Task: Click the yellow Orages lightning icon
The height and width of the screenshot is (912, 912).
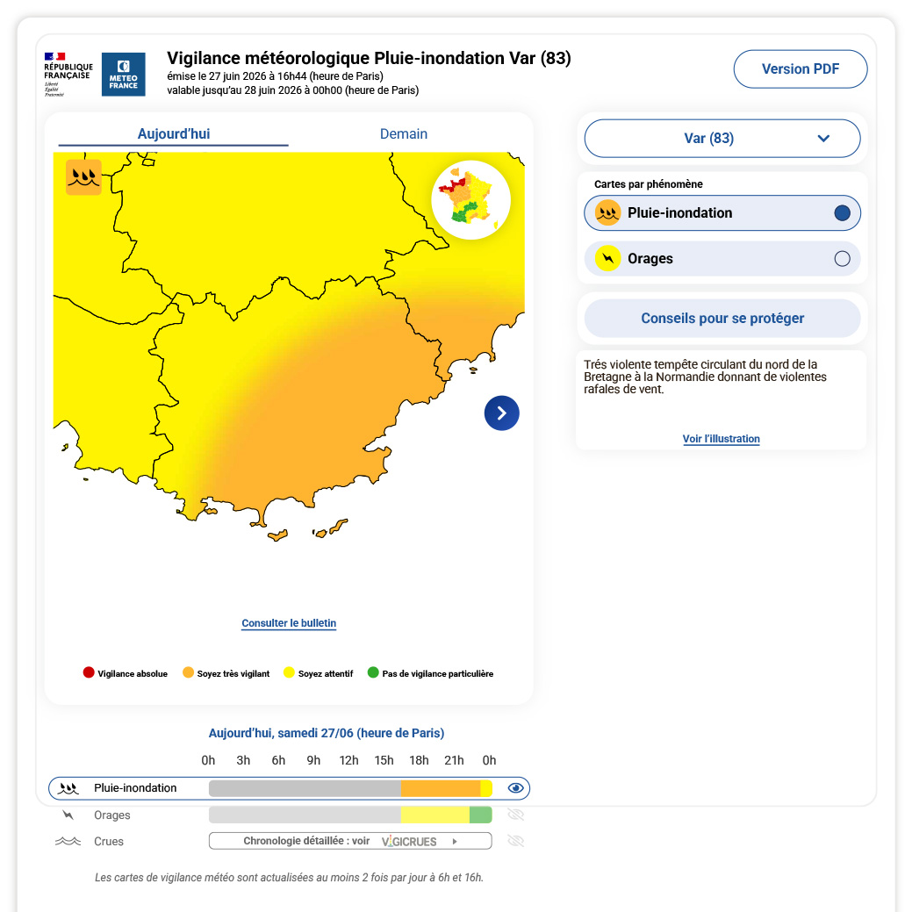Action: click(x=607, y=258)
